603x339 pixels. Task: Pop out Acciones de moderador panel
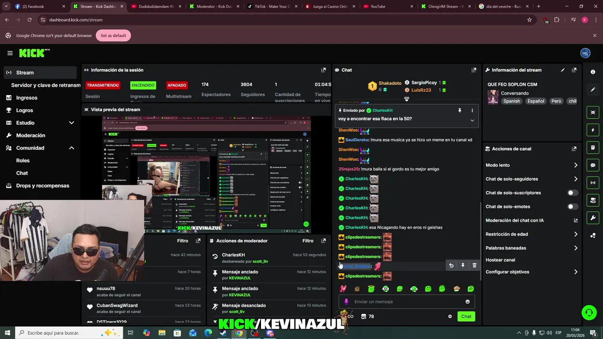tap(323, 241)
